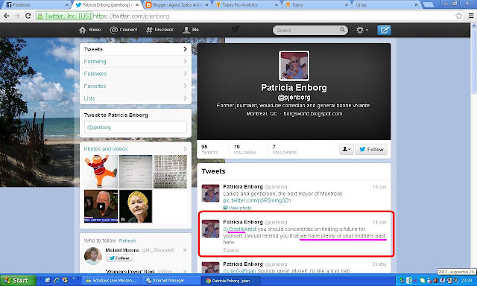Click the Michael Moreno avatar
Image resolution: width=477 pixels, height=286 pixels.
tap(93, 256)
